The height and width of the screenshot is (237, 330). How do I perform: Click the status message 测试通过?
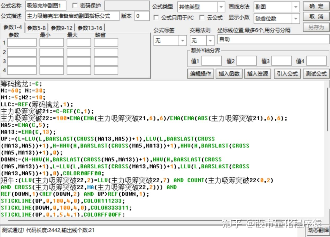[48, 230]
